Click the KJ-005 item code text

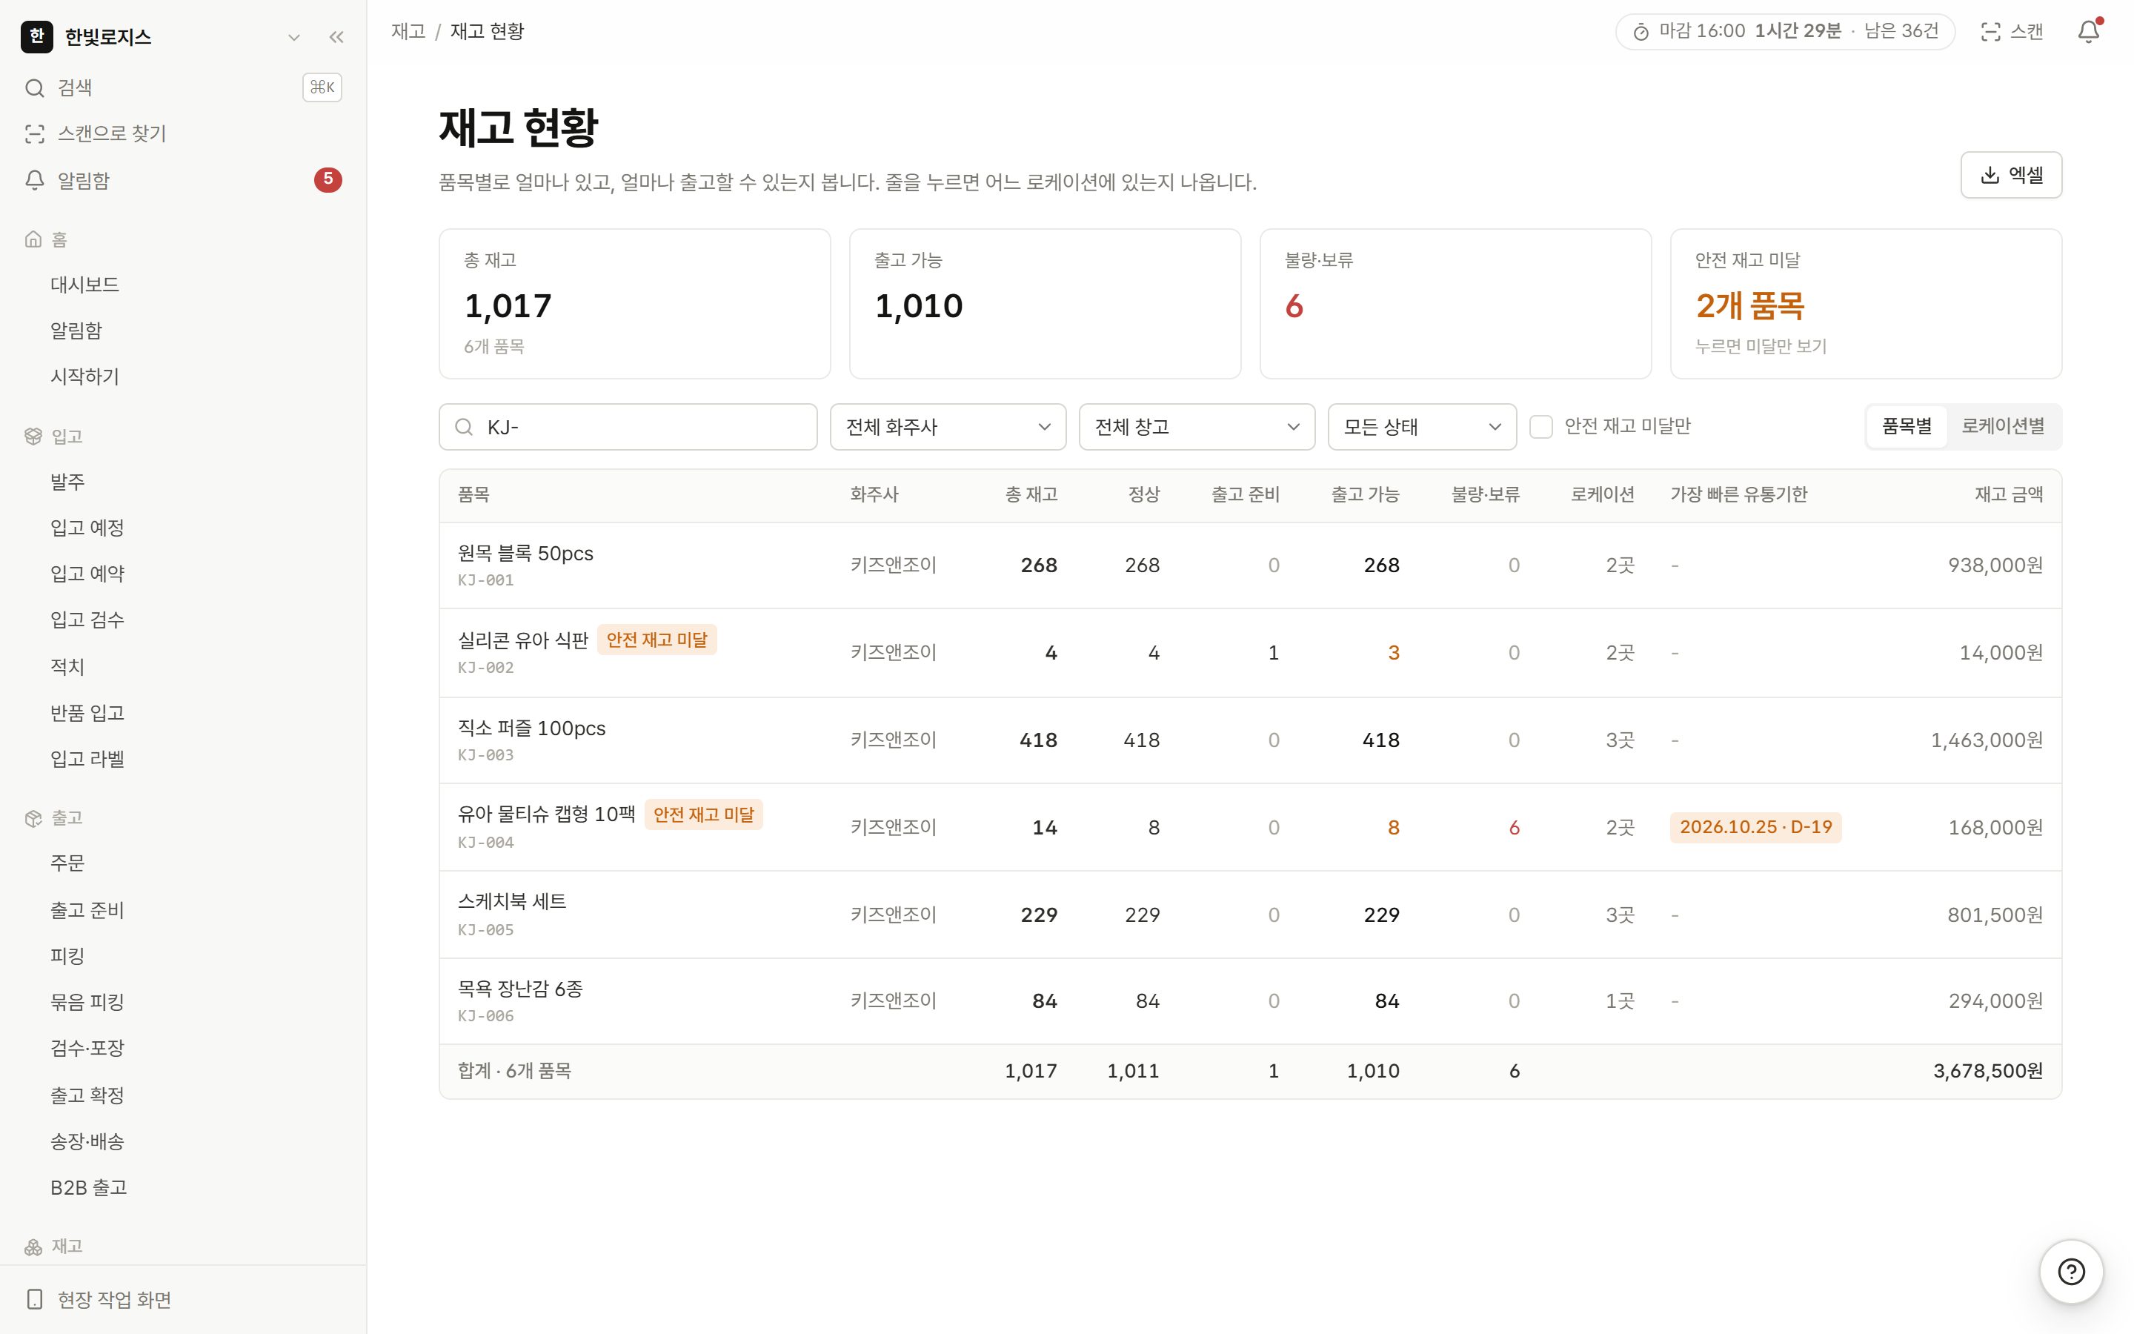point(485,930)
